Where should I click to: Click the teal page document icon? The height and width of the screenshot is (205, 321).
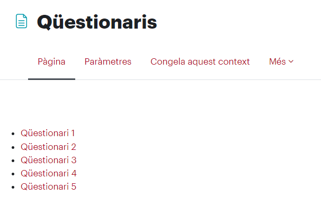[x=22, y=21]
